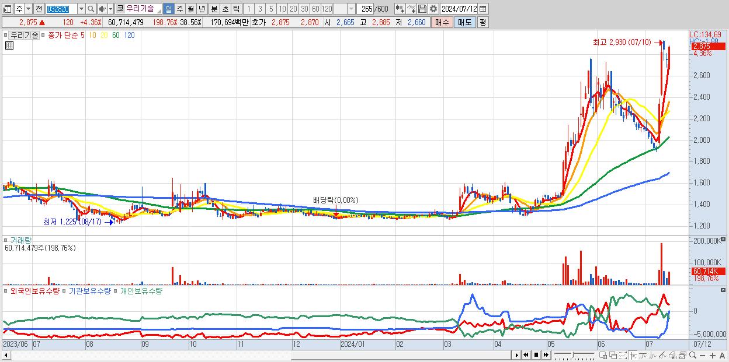Select the stock code field 032820
729x362 pixels.
61,9
